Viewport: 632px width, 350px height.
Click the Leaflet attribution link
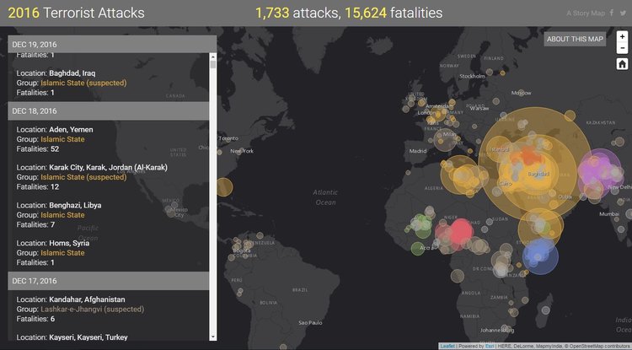(447, 346)
